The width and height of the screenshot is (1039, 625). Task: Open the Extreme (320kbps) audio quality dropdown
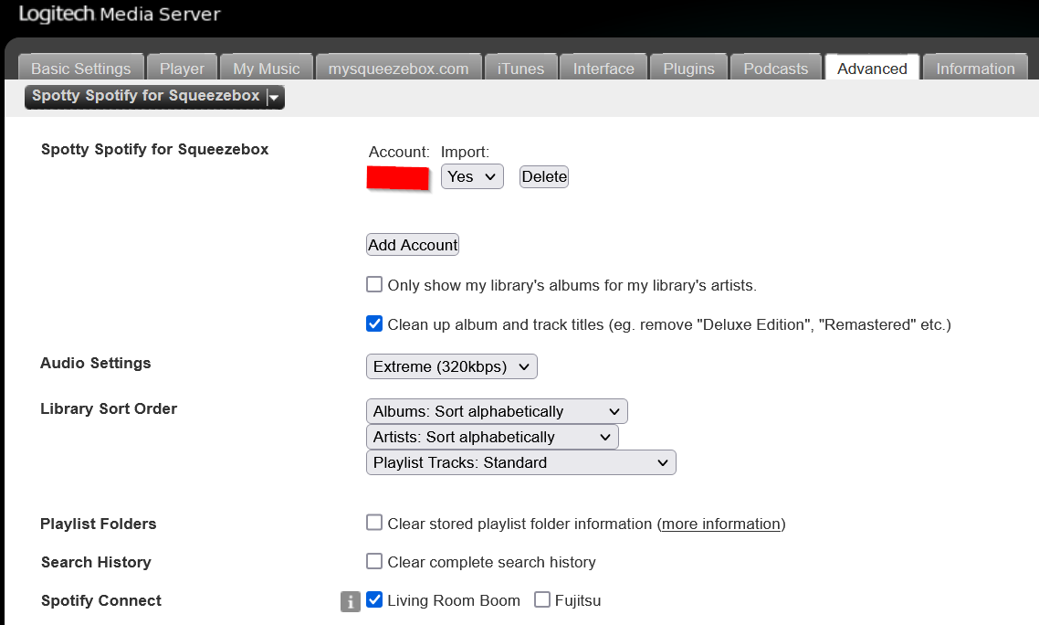click(x=451, y=366)
